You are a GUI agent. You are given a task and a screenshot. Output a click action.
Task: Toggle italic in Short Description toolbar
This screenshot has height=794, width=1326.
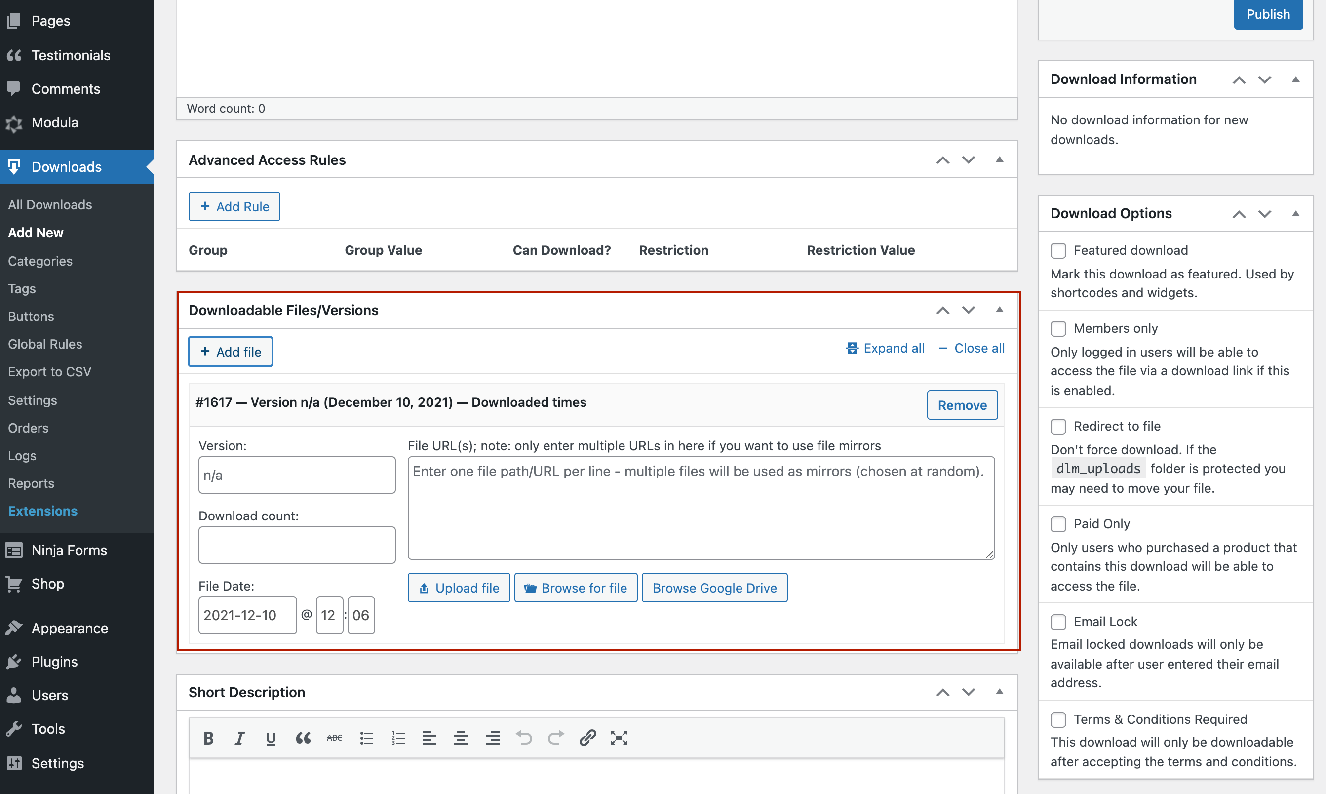(x=239, y=738)
